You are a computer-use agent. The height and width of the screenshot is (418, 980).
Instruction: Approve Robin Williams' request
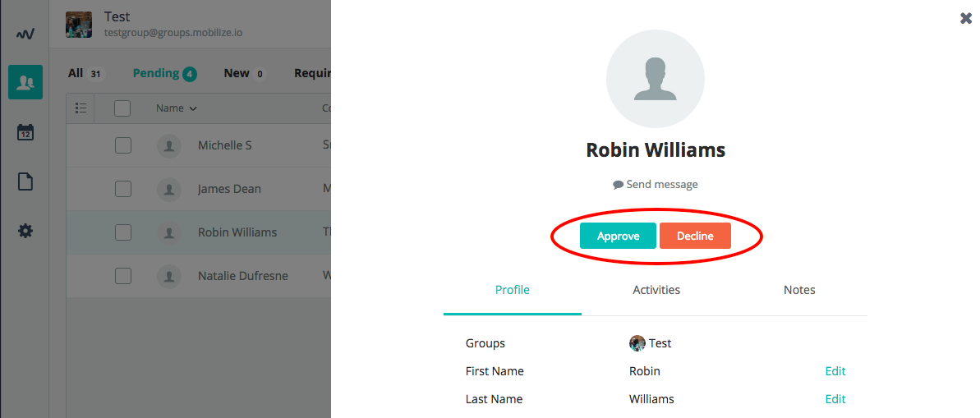[618, 236]
